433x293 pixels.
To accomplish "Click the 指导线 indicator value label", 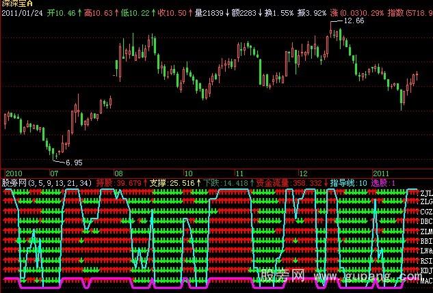I will 349,183.
